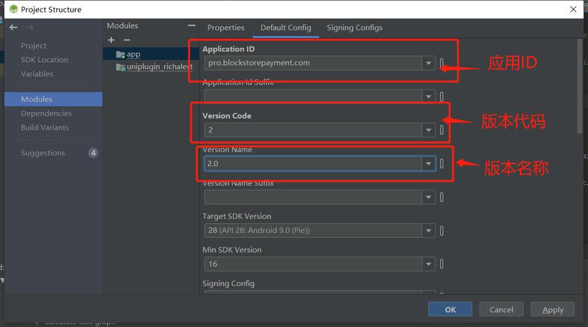This screenshot has width=588, height=327.
Task: Click the variable binding icon beside Version Code
Action: coord(442,130)
